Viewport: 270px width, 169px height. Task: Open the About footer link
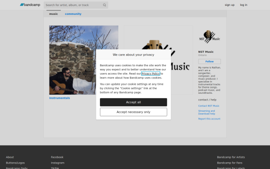[x=10, y=157]
